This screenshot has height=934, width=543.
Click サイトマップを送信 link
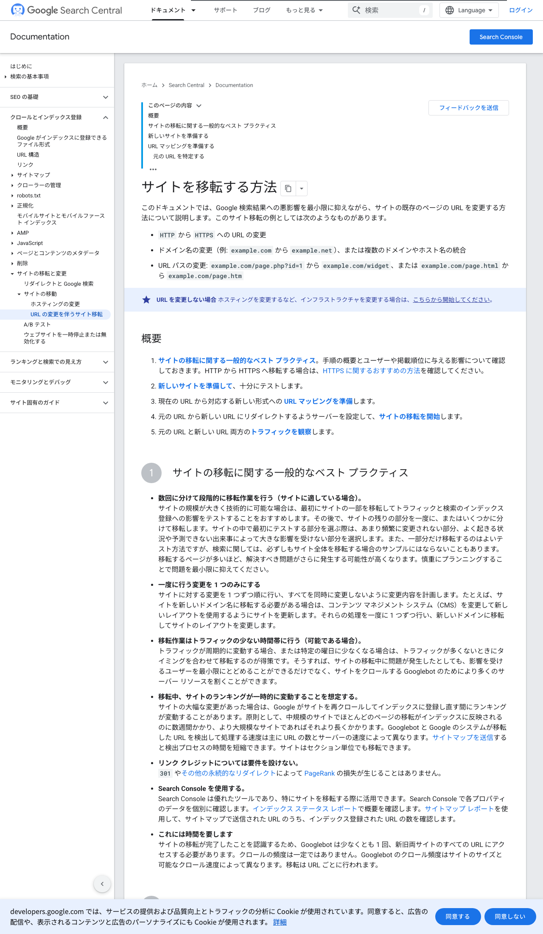[x=463, y=737]
